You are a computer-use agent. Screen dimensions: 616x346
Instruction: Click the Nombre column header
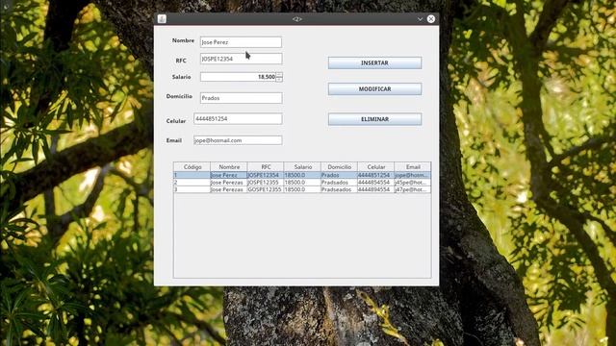[229, 166]
